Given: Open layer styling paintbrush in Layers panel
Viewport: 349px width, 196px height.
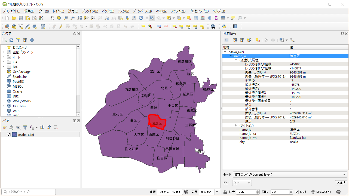Looking at the screenshot, I should 5,127.
